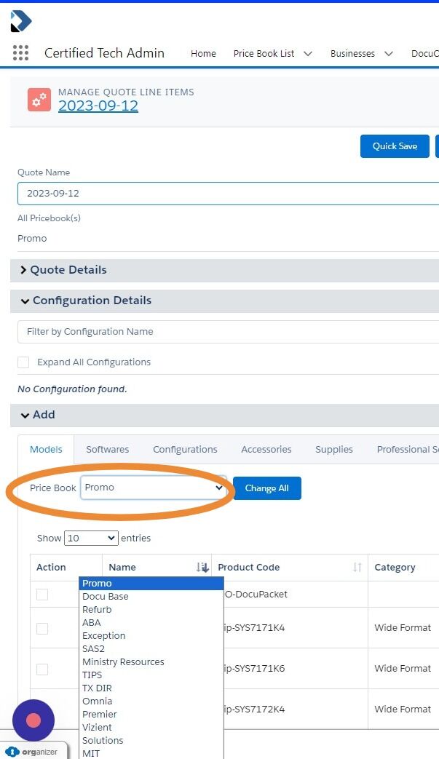
Task: Switch to the Accessories tab
Action: 266,450
